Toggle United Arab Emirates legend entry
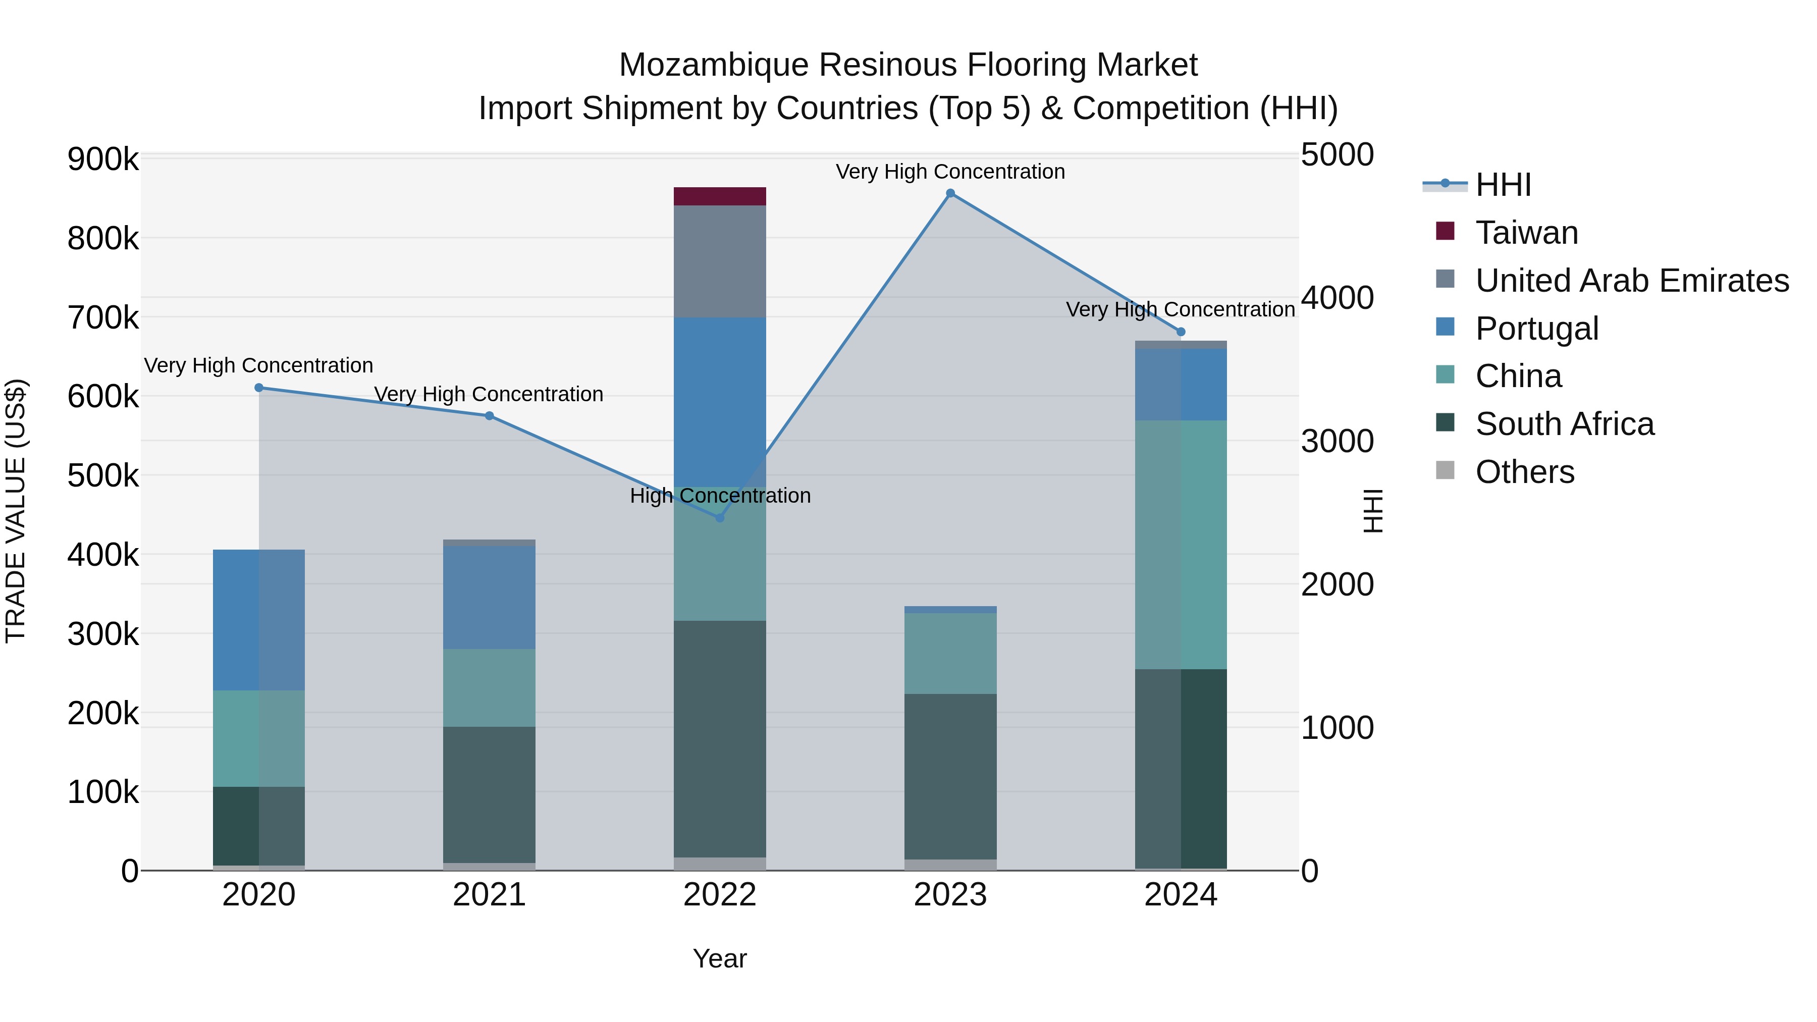Viewport: 1817px width, 1022px height. tap(1613, 281)
